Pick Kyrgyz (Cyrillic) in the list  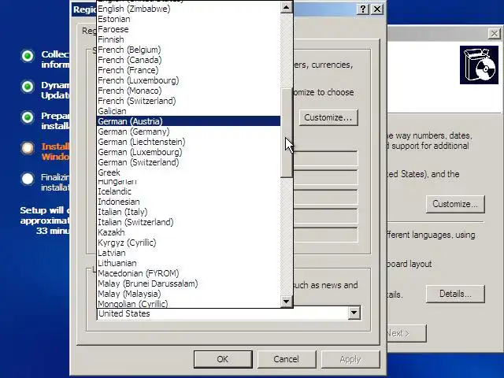pyautogui.click(x=189, y=243)
